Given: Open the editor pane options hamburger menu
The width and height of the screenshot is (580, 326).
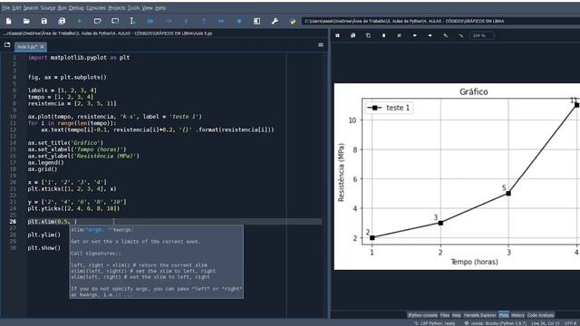Looking at the screenshot, I should pyautogui.click(x=321, y=45).
